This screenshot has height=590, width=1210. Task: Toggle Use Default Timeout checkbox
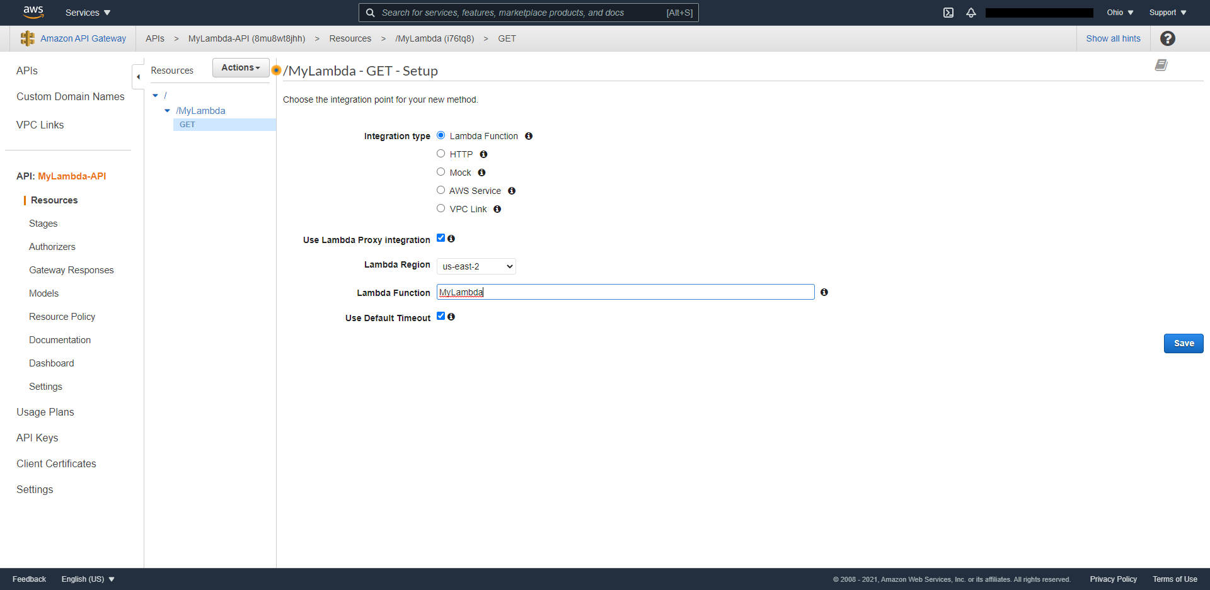(x=441, y=316)
